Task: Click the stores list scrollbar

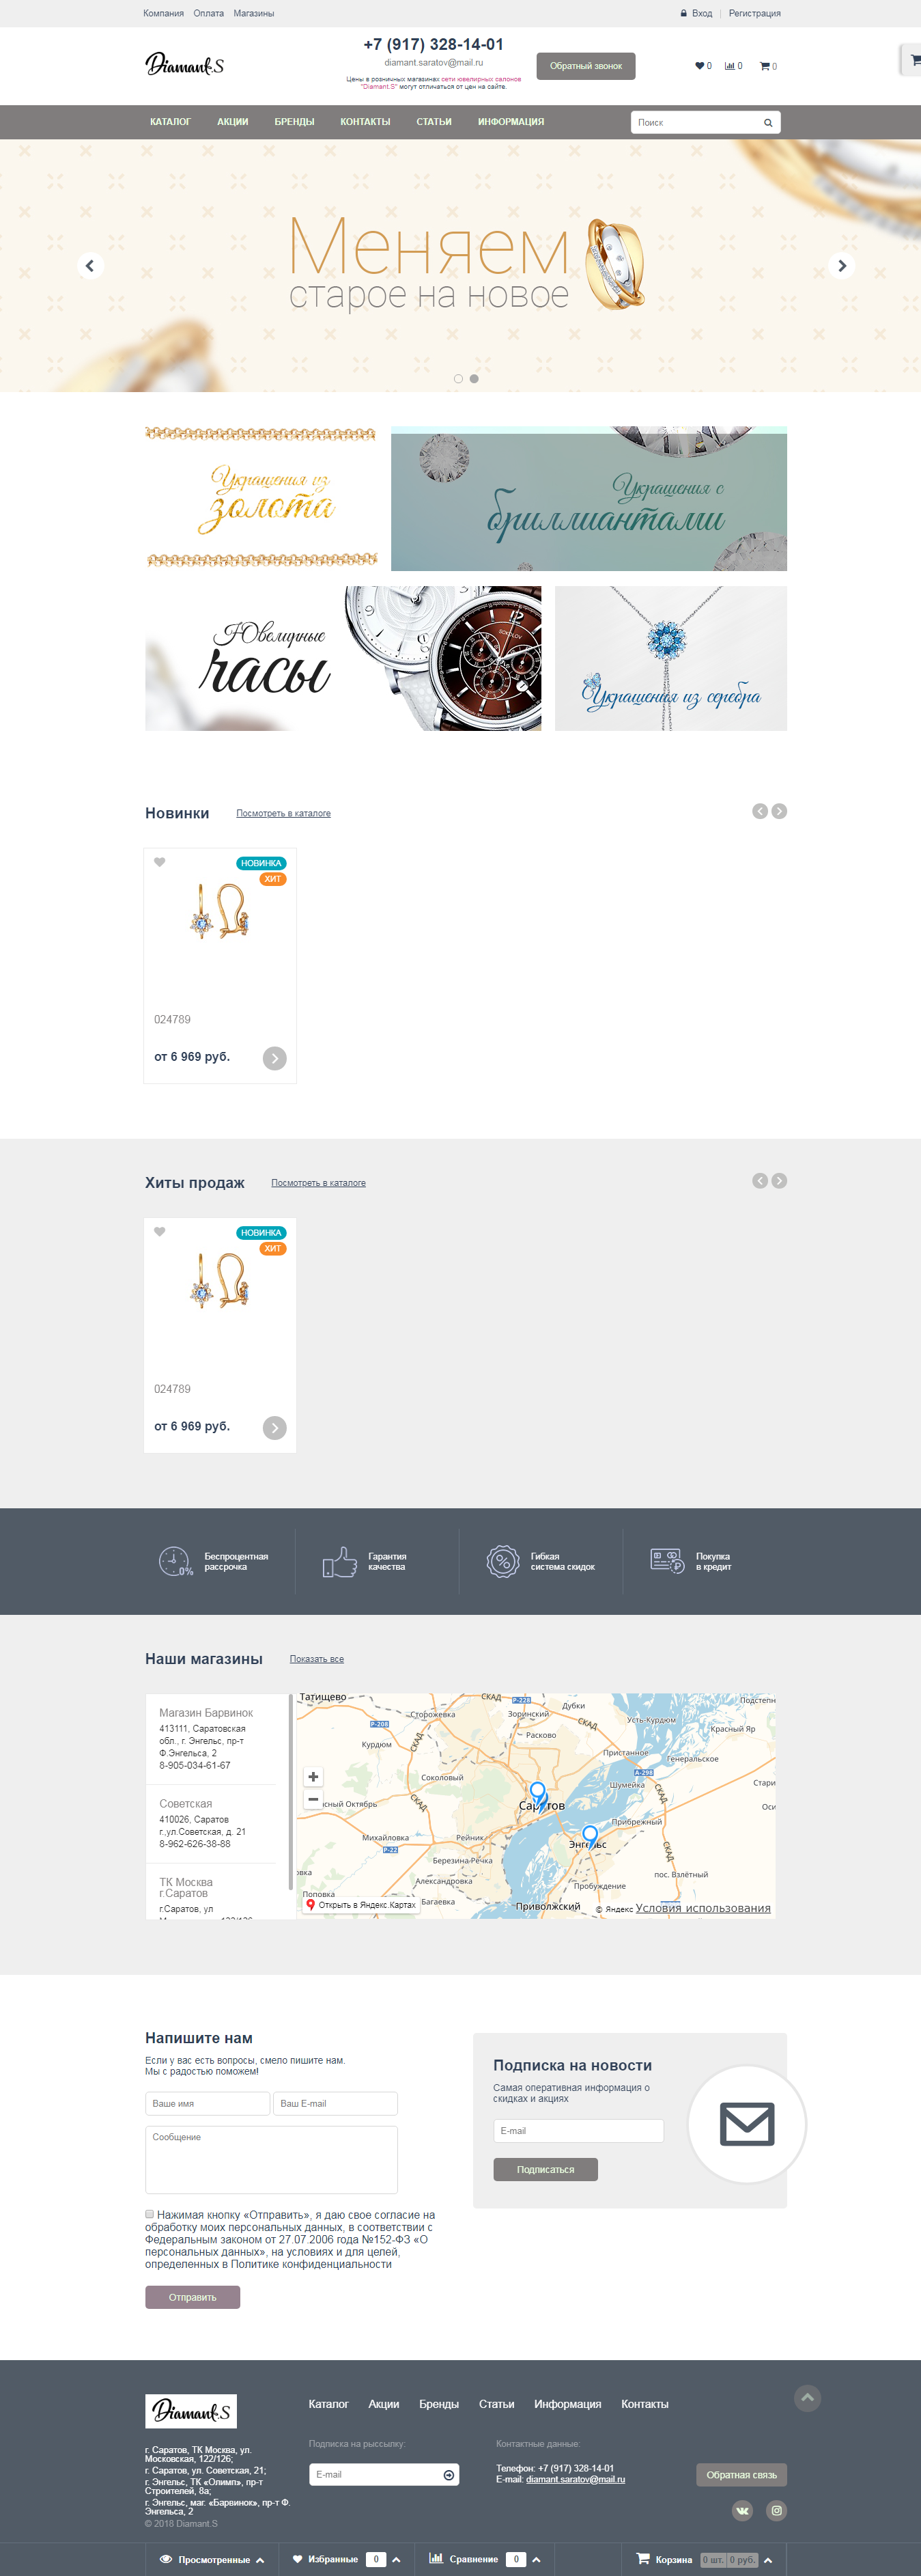Action: (291, 1791)
